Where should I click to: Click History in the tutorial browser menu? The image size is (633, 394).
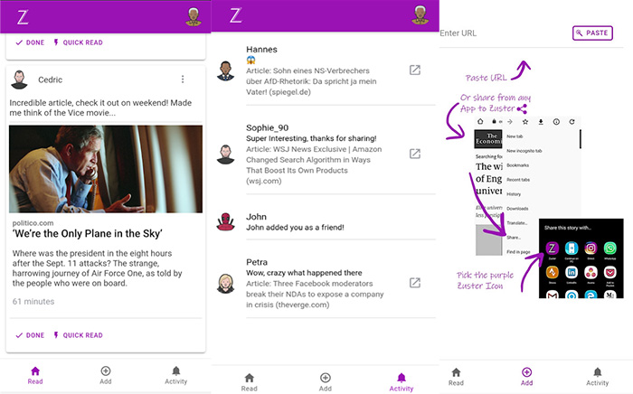click(x=514, y=194)
